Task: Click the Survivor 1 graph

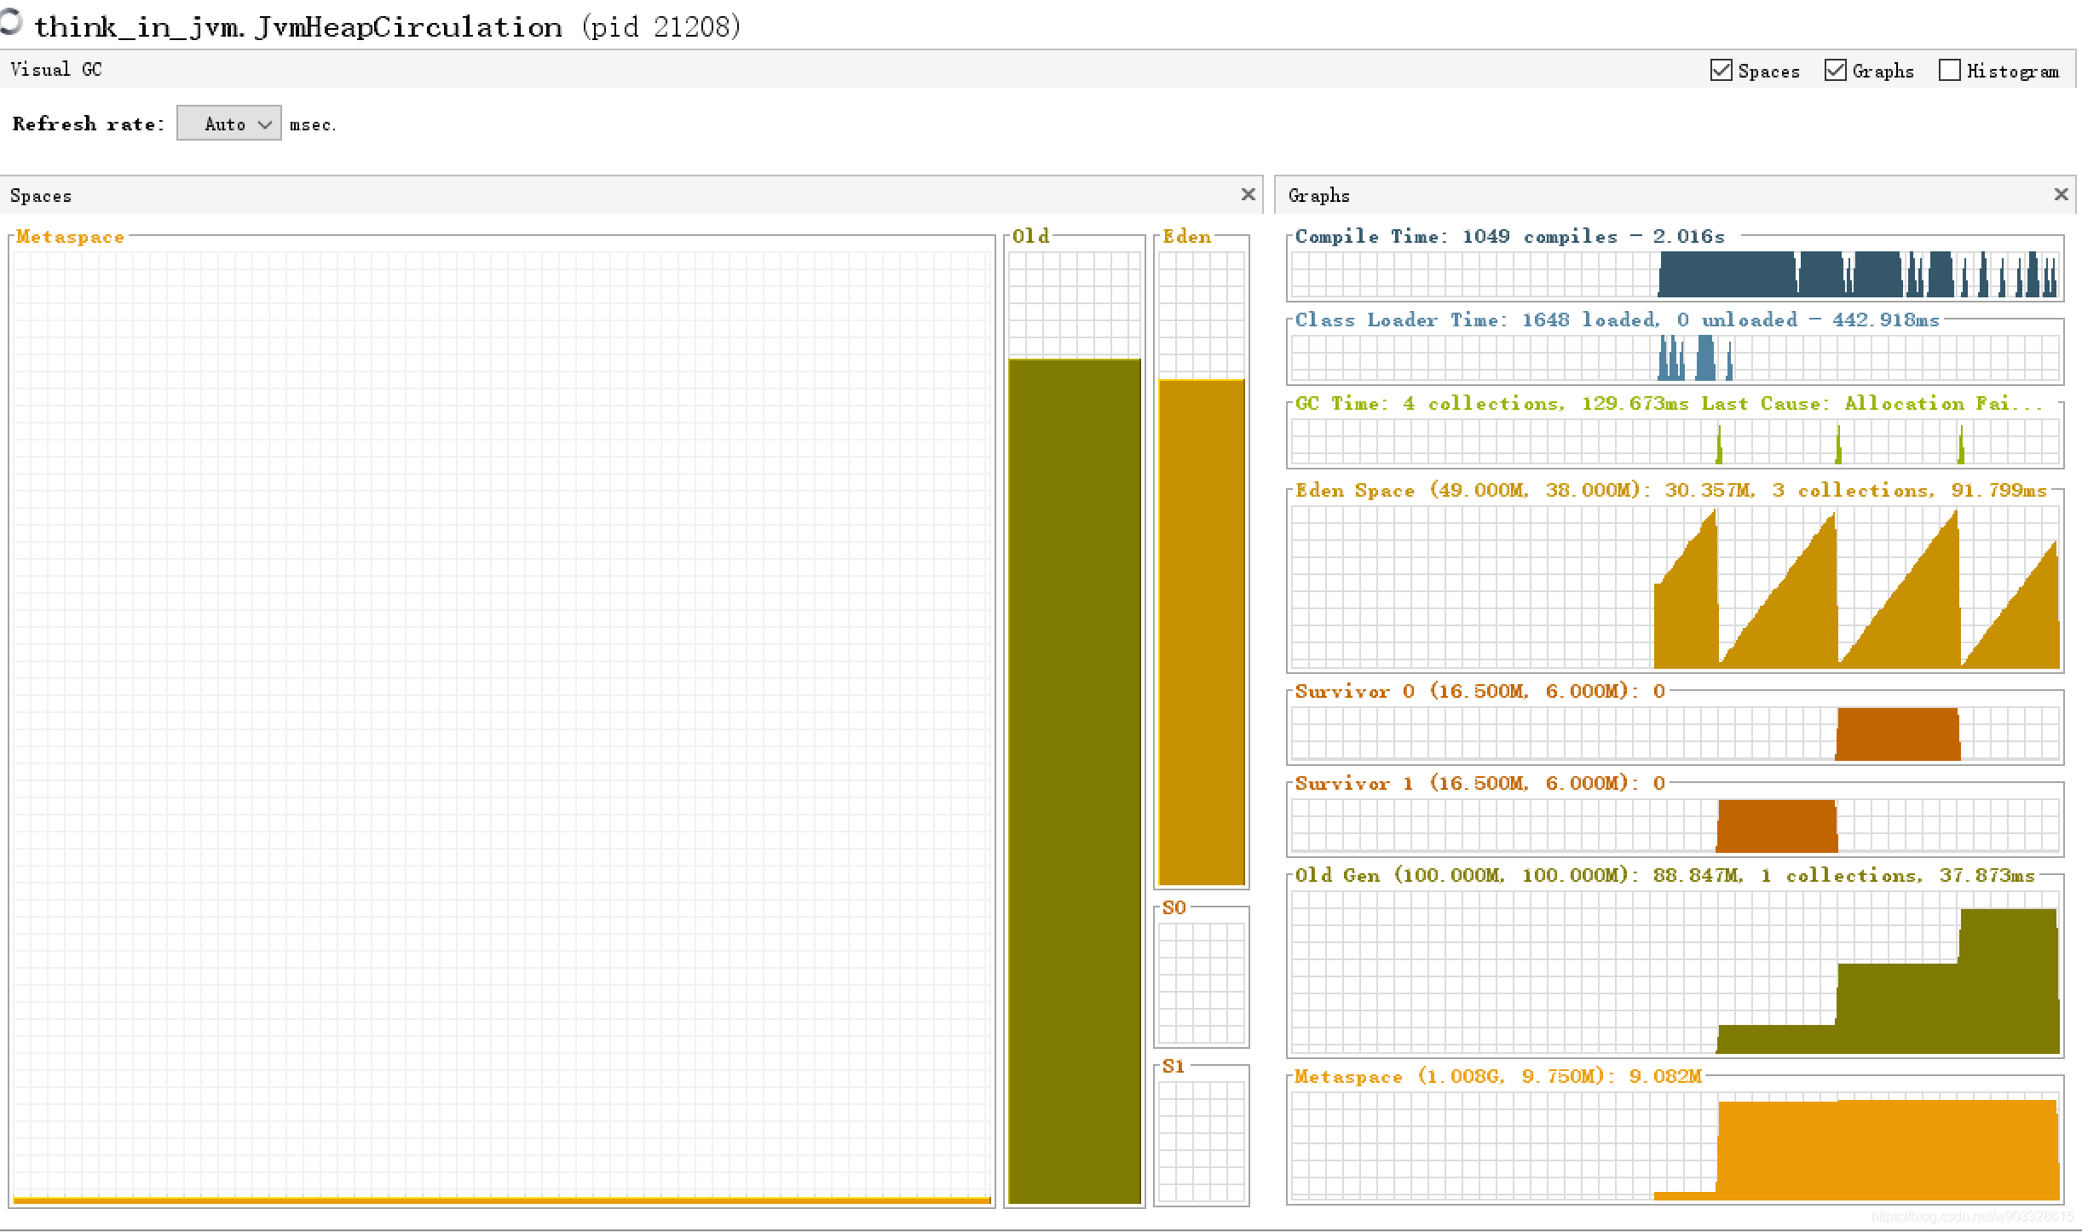Action: tap(1675, 826)
